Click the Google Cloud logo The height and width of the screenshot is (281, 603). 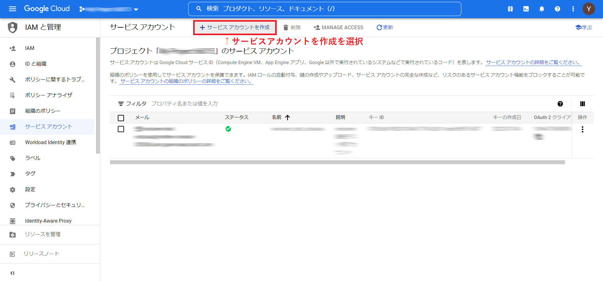47,9
